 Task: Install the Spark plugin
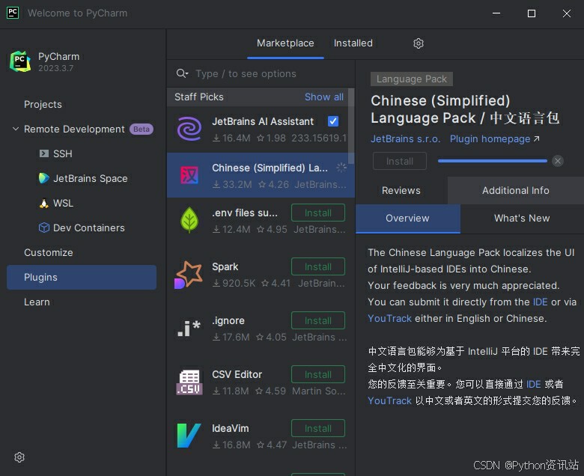click(x=318, y=266)
